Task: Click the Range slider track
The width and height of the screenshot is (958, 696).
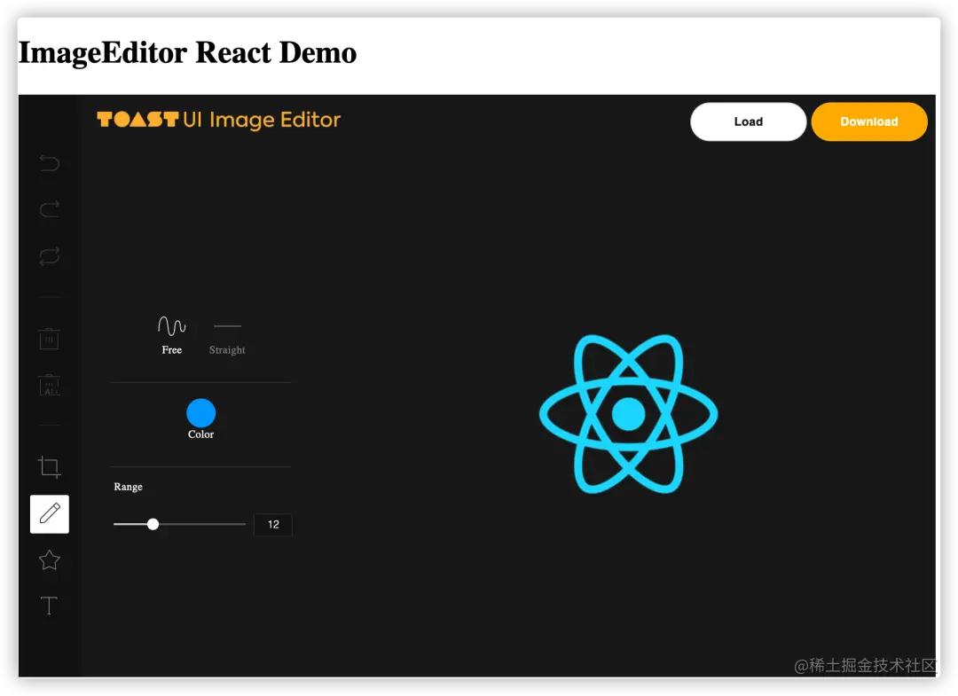Action: [179, 524]
